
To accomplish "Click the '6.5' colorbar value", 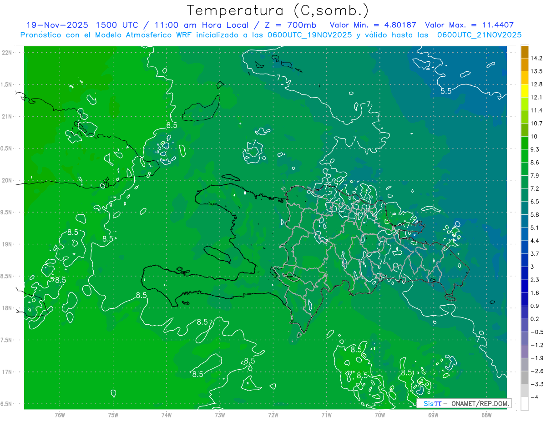I will pyautogui.click(x=535, y=202).
